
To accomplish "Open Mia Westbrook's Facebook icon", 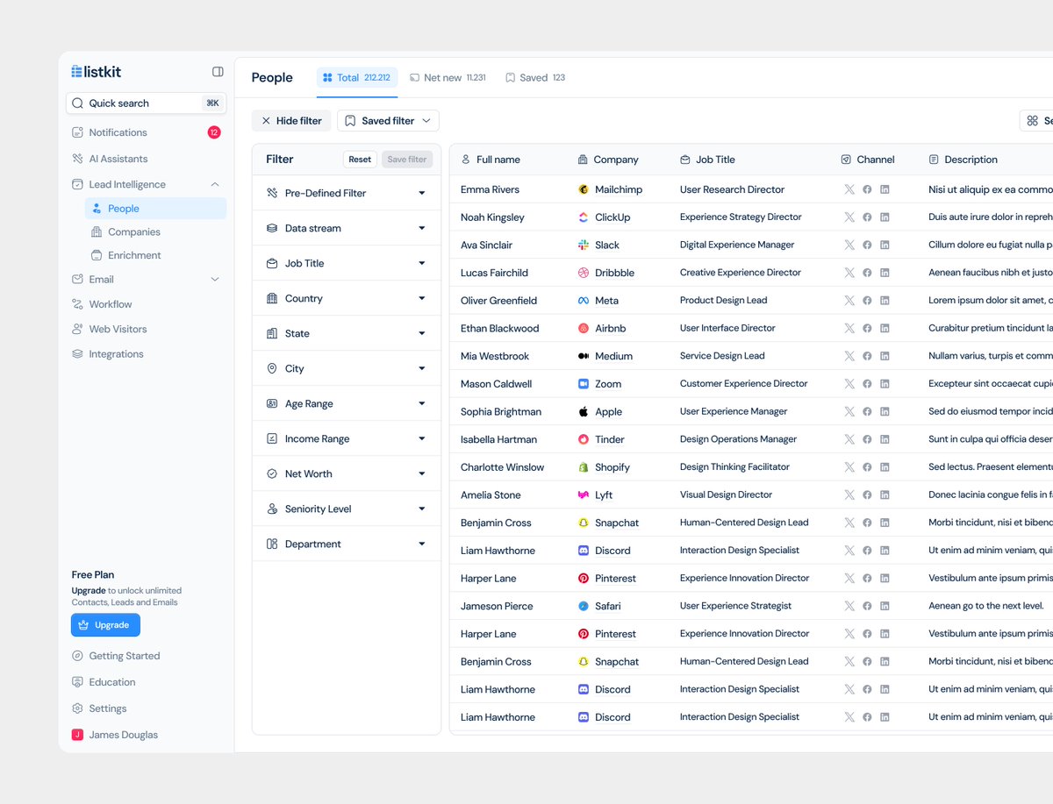I will [x=867, y=356].
